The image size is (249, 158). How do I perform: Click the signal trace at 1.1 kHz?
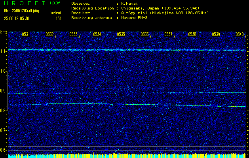click(x=127, y=50)
